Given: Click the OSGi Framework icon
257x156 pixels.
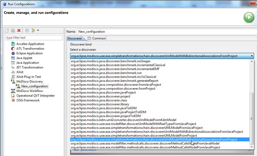Looking at the screenshot, I should 13,100.
